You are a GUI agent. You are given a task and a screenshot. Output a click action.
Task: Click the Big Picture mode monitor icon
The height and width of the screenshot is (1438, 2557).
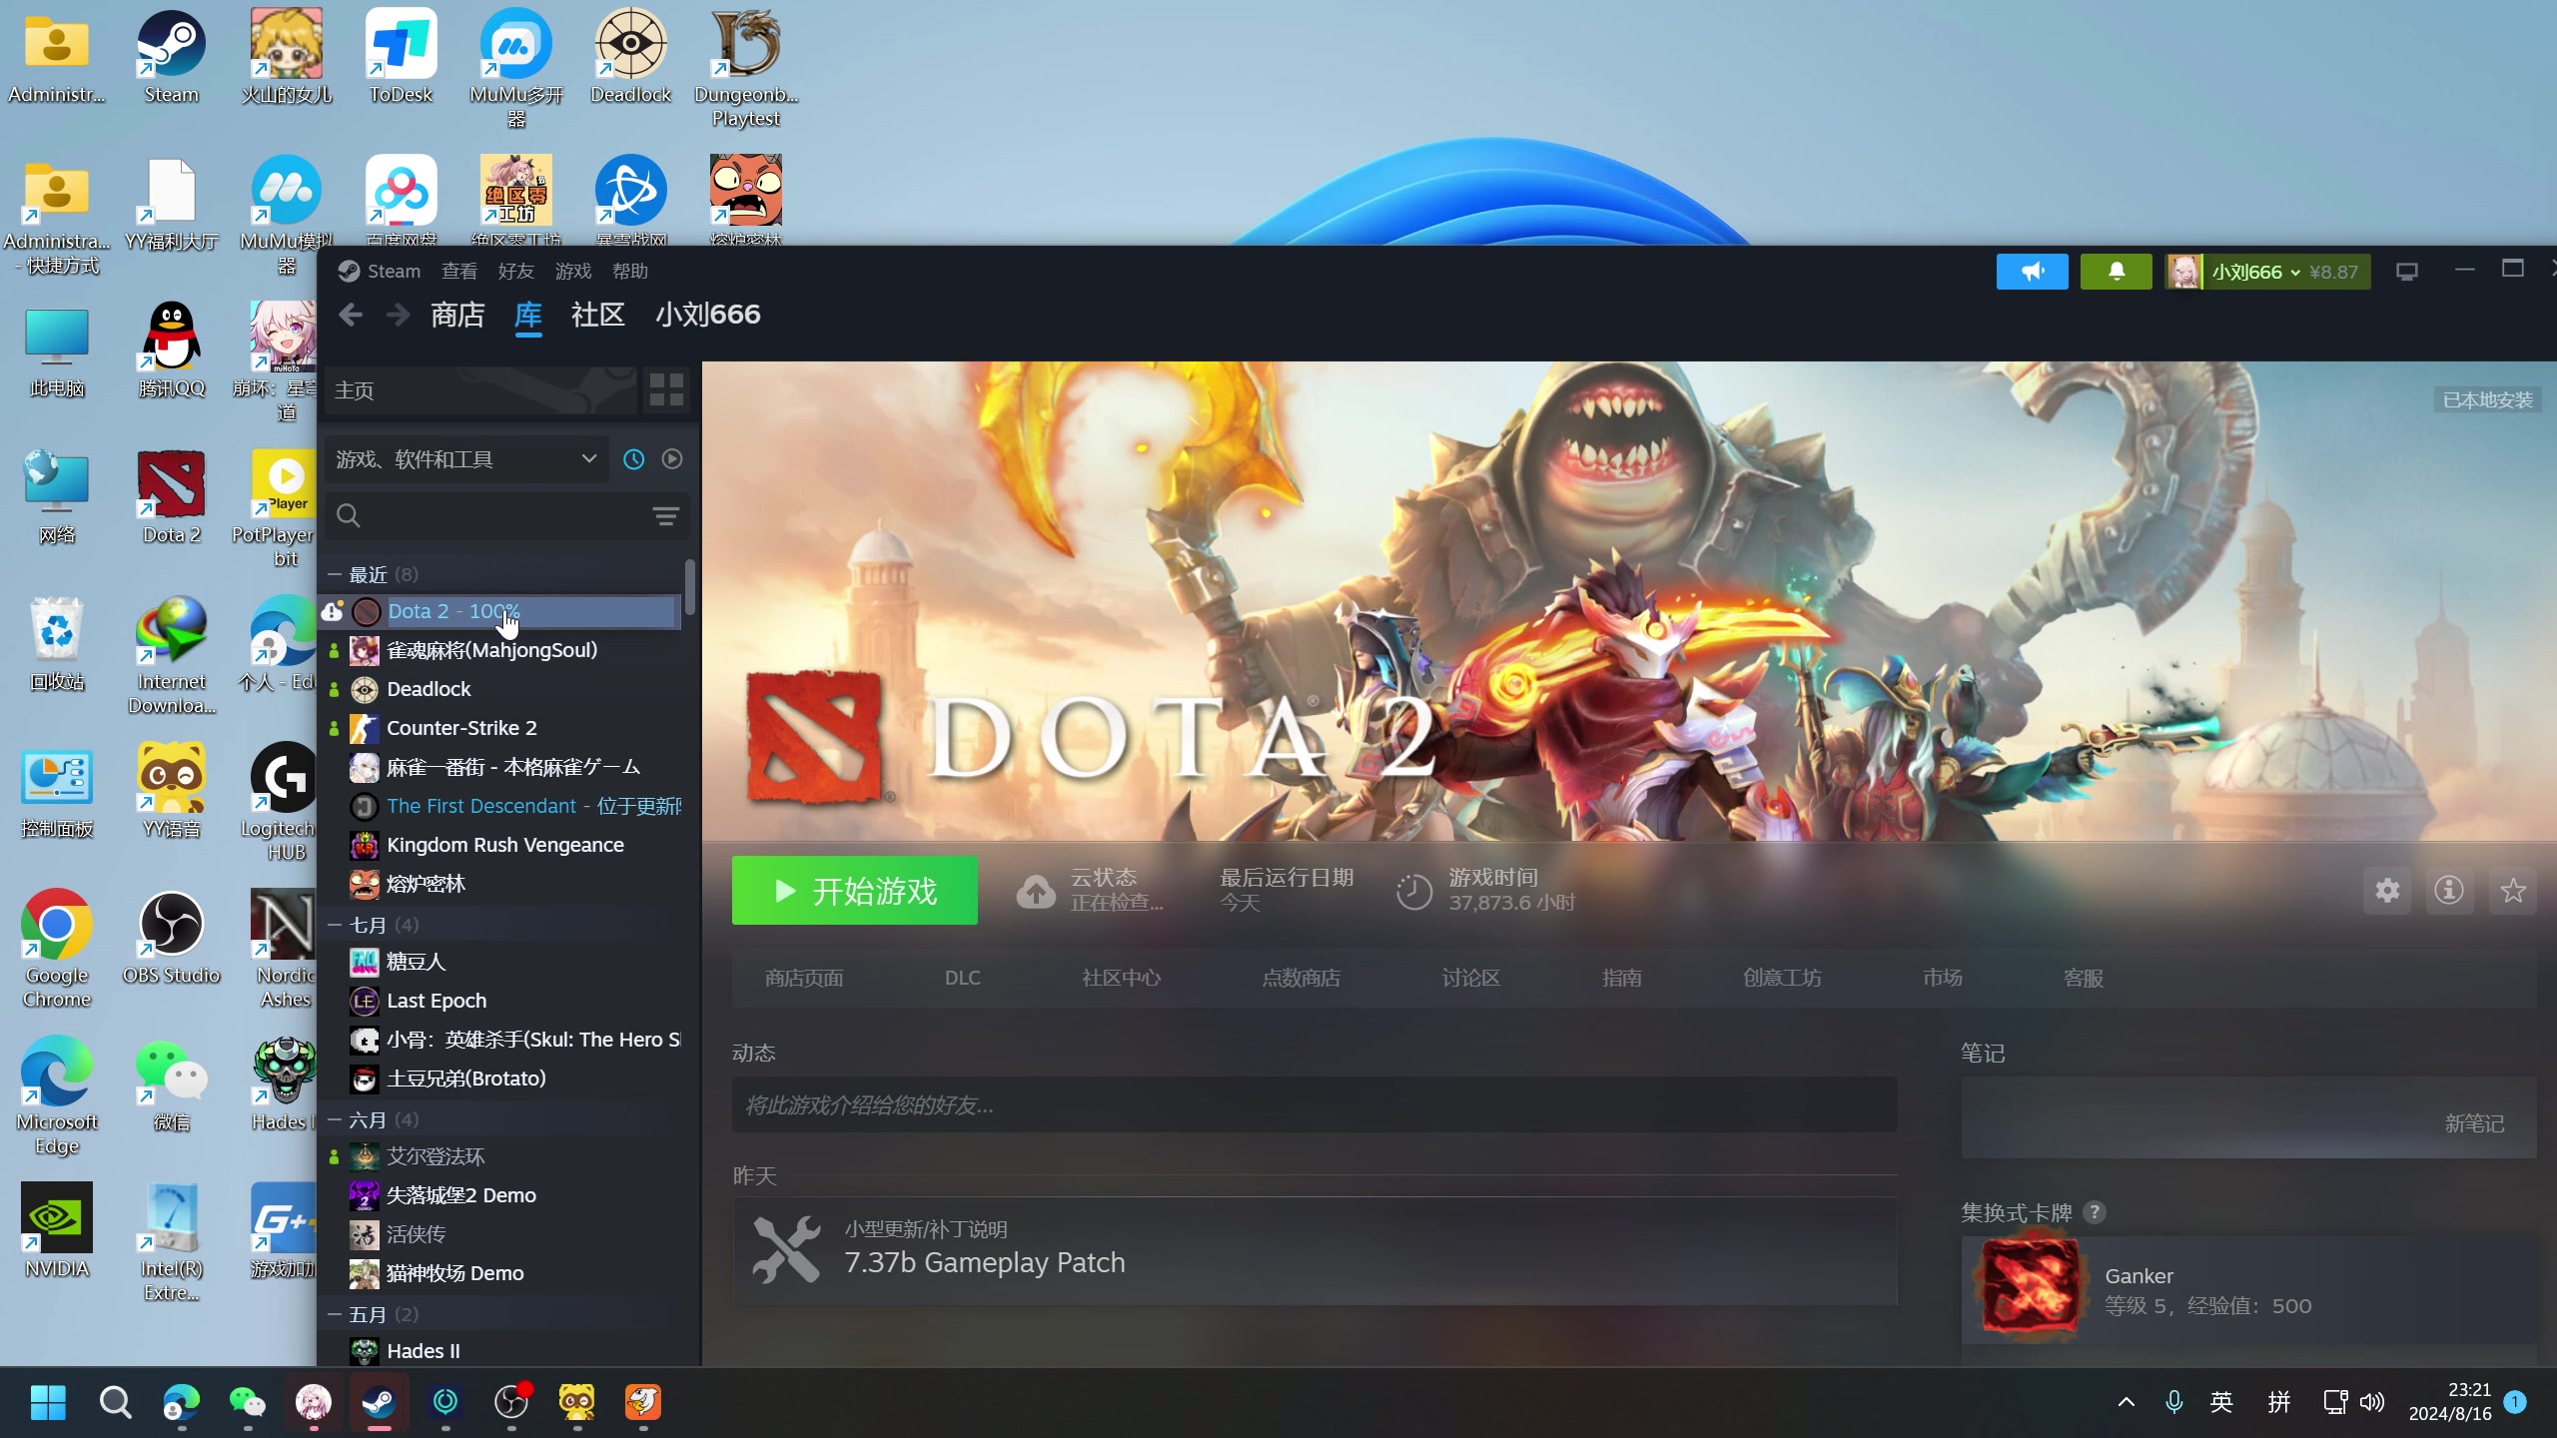2407,272
